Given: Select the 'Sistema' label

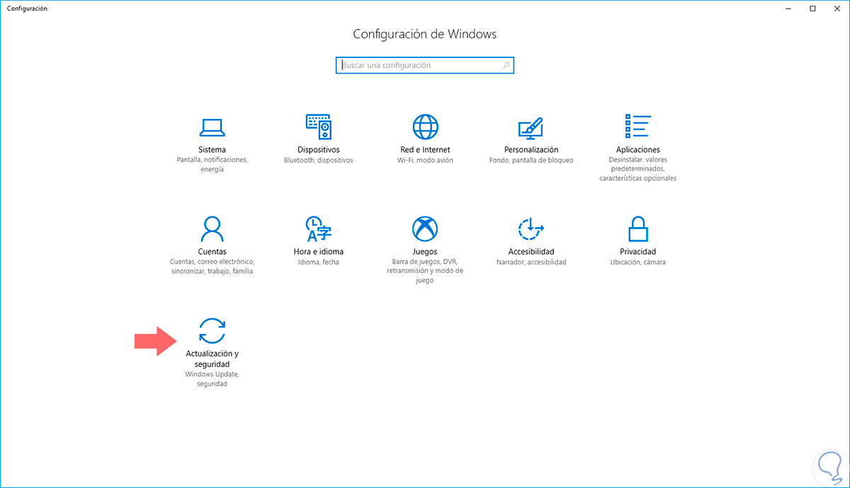Looking at the screenshot, I should (x=212, y=150).
